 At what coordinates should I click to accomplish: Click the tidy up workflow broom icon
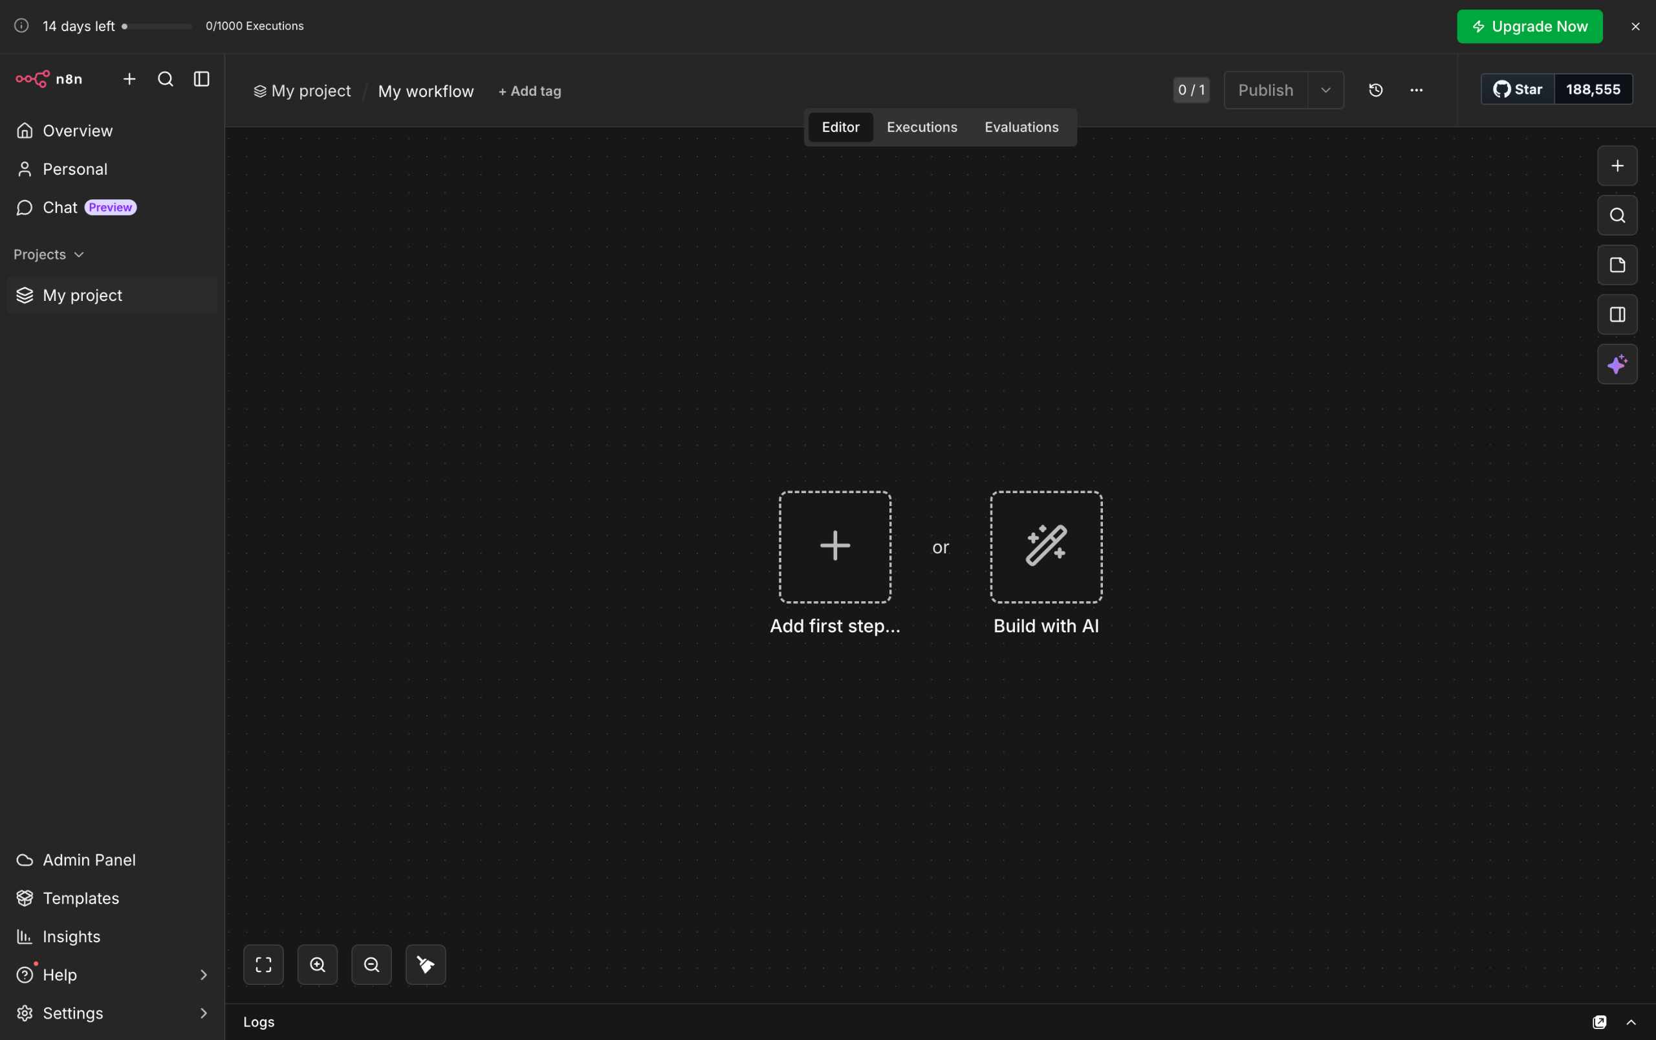pos(426,964)
